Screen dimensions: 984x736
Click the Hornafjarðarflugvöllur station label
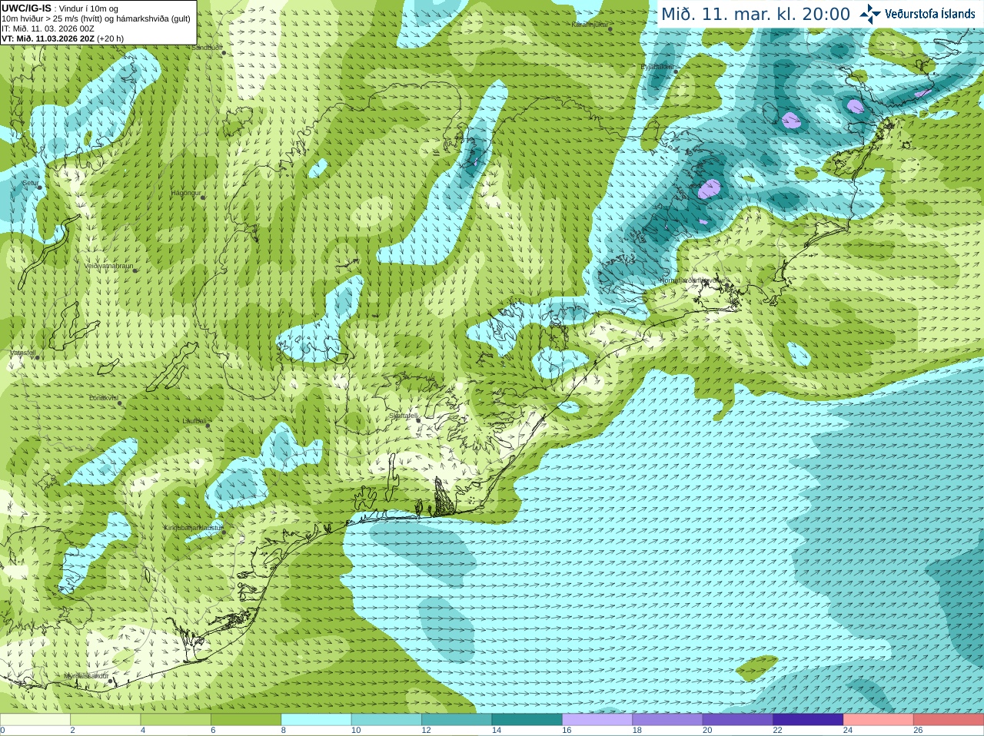[x=693, y=280]
